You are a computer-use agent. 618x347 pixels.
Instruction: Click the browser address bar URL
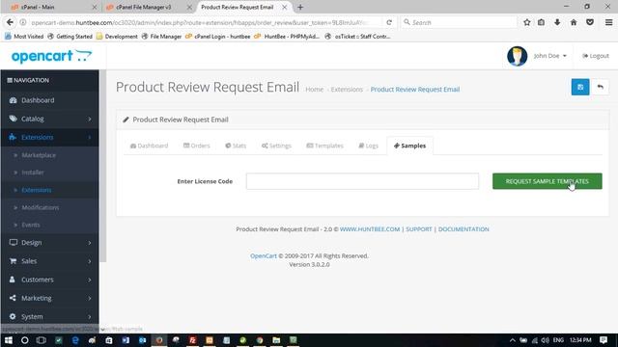click(199, 22)
